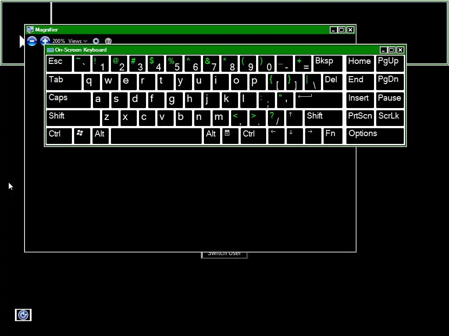The height and width of the screenshot is (336, 449).
Task: Toggle the right Alt key
Action: [212, 136]
